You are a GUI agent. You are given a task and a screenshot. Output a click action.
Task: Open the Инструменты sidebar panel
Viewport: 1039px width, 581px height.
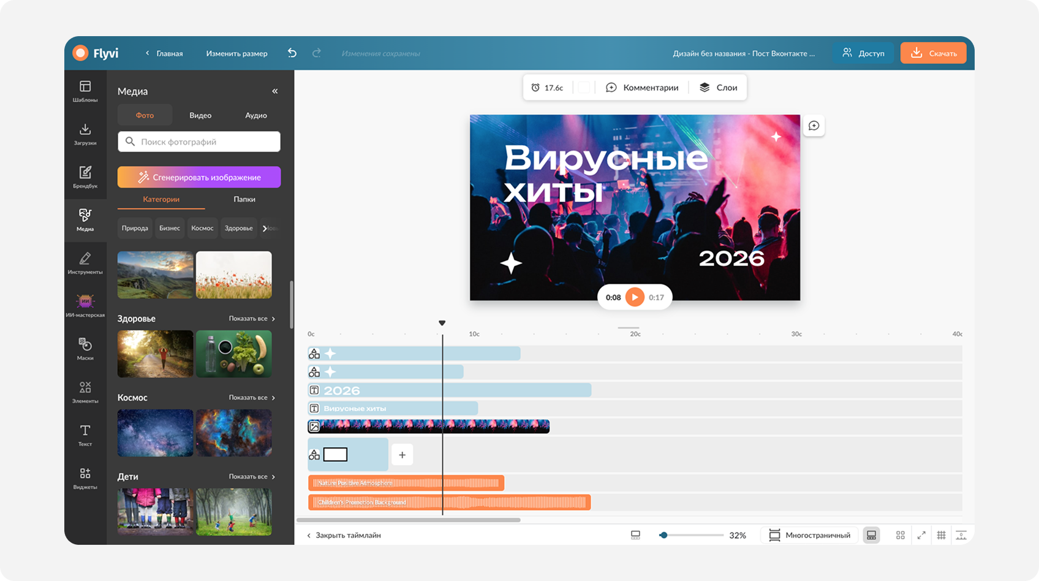[85, 263]
